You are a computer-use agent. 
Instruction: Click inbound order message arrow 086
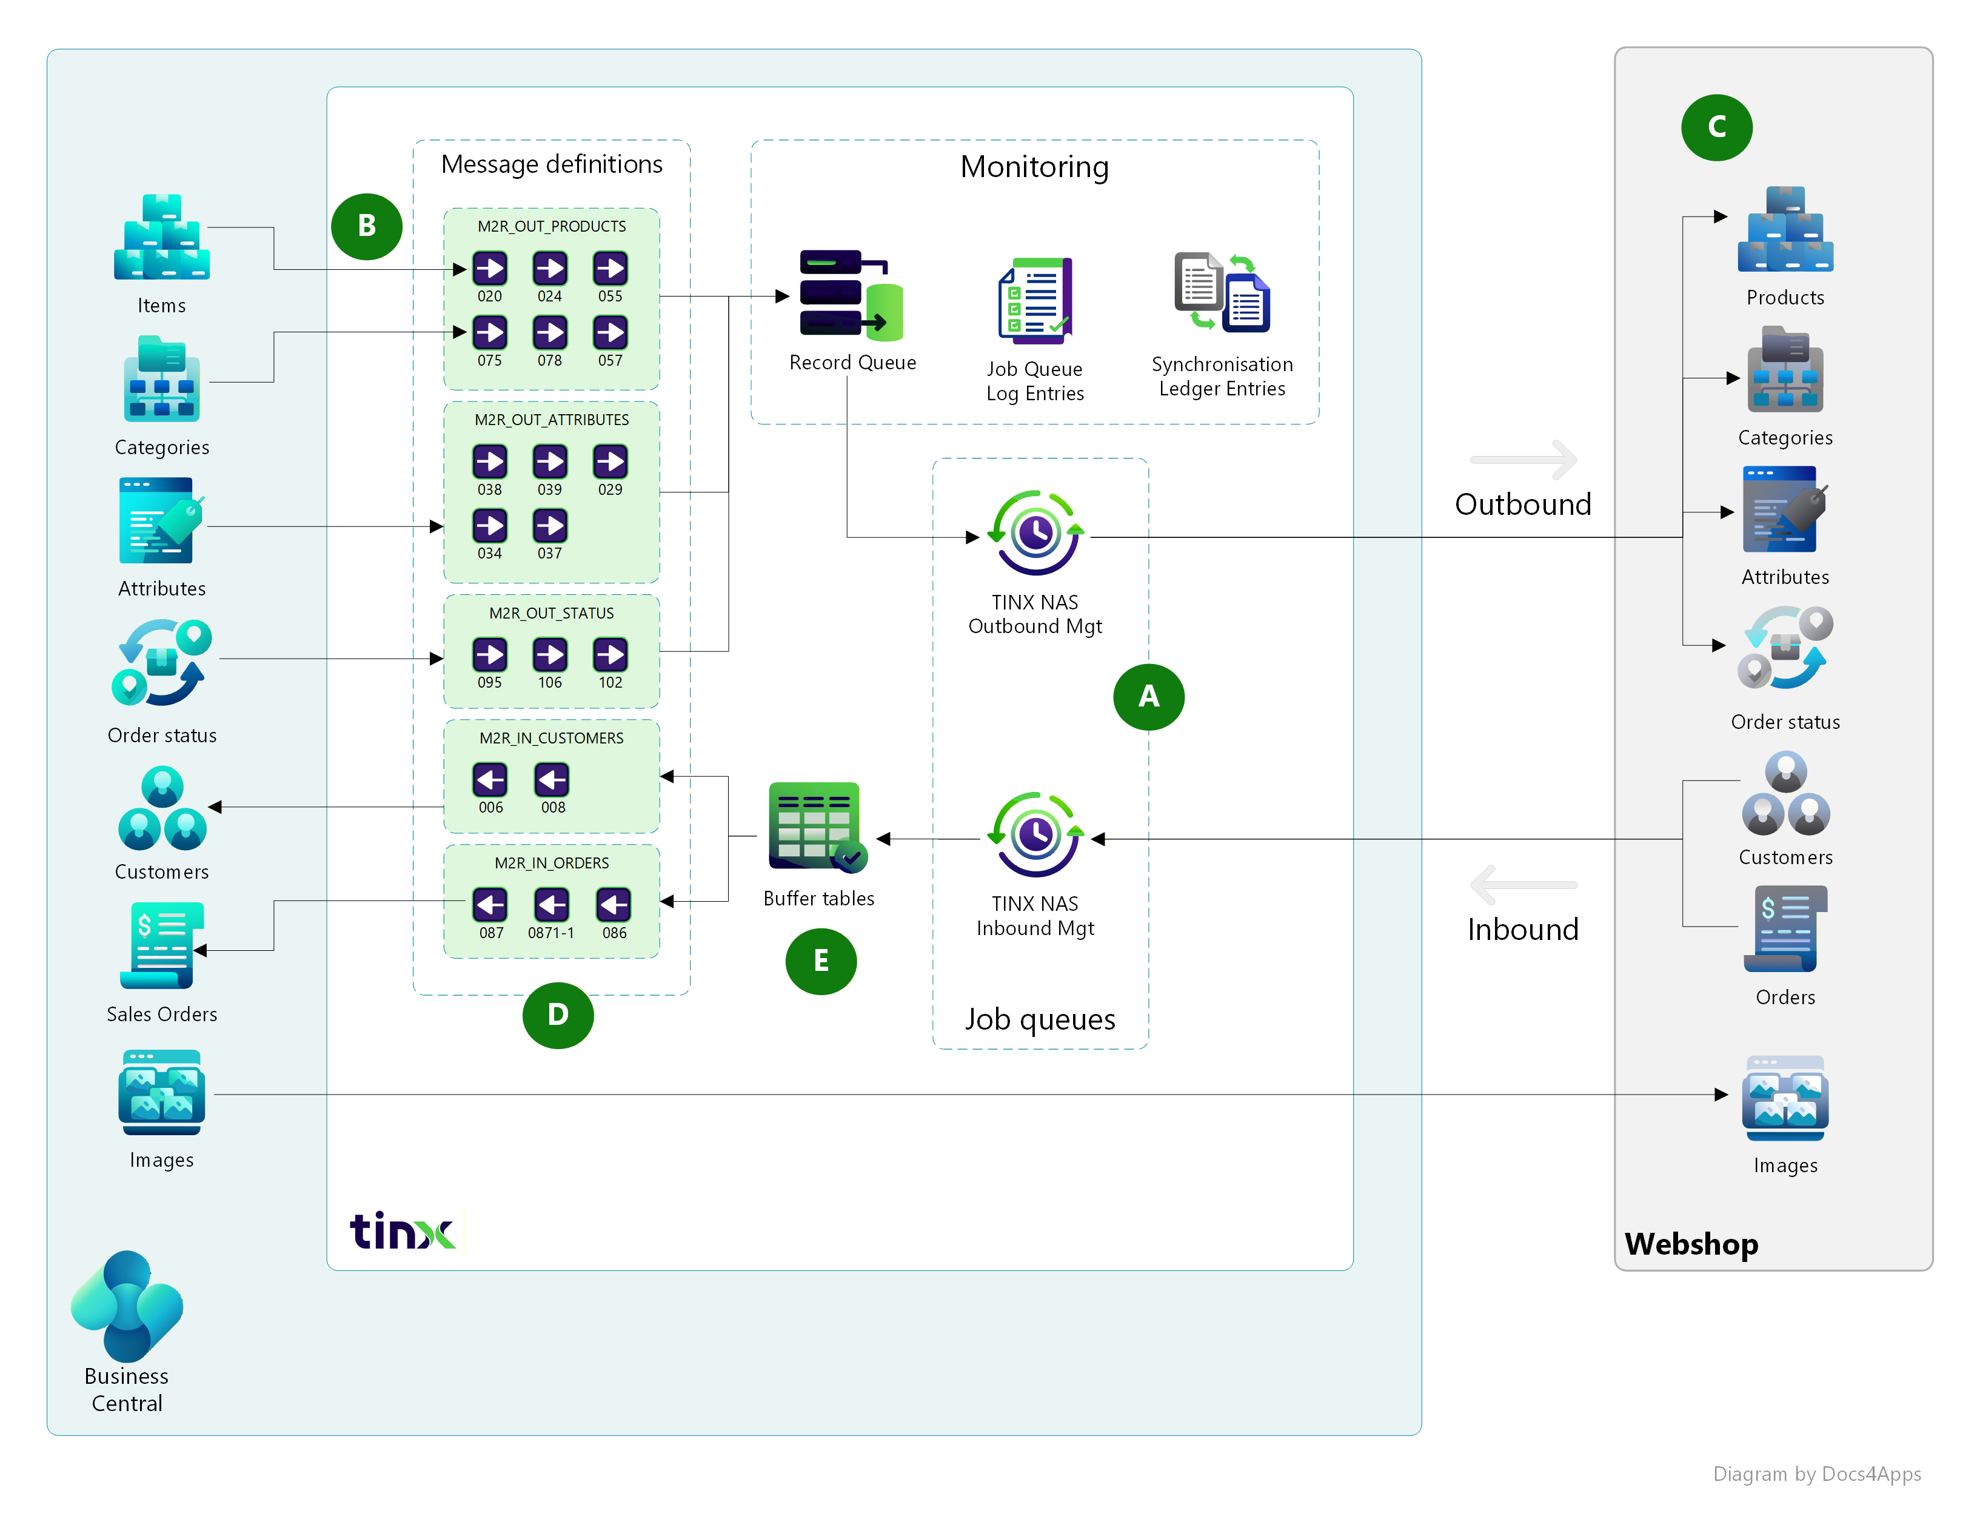pyautogui.click(x=614, y=905)
